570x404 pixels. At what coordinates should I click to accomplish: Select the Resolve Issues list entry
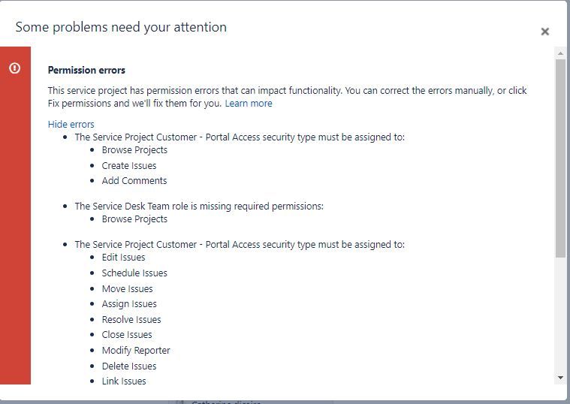tap(131, 320)
